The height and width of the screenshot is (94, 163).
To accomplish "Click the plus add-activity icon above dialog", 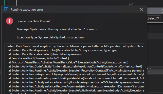I will click(x=131, y=5).
